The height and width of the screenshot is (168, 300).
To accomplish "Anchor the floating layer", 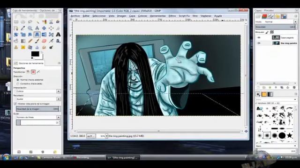I will (288, 87).
